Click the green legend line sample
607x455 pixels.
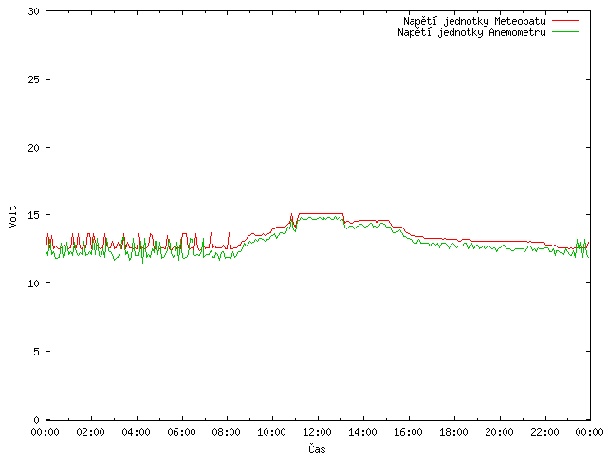point(565,31)
